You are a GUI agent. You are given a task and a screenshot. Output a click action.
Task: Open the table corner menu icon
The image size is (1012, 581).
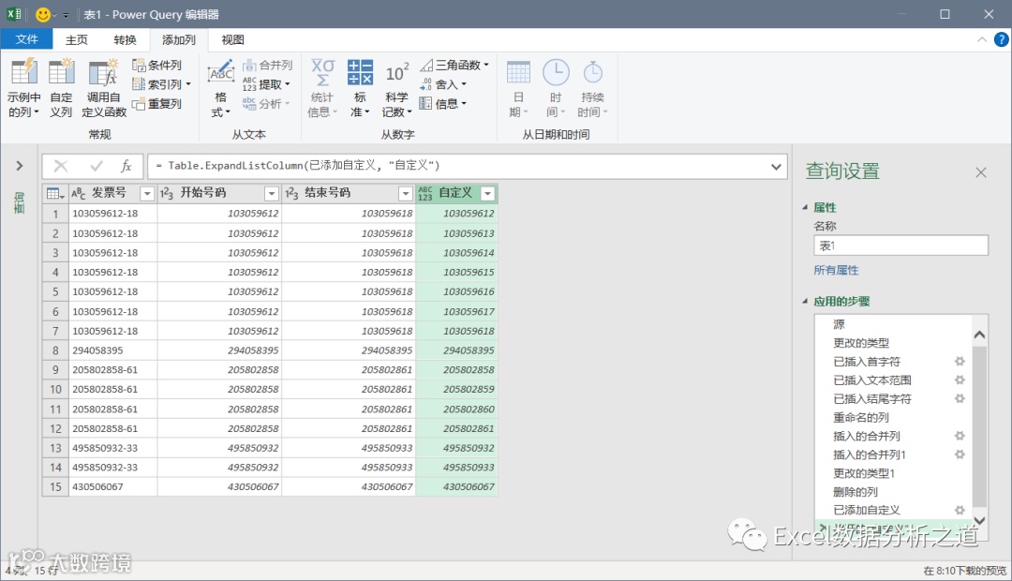55,194
